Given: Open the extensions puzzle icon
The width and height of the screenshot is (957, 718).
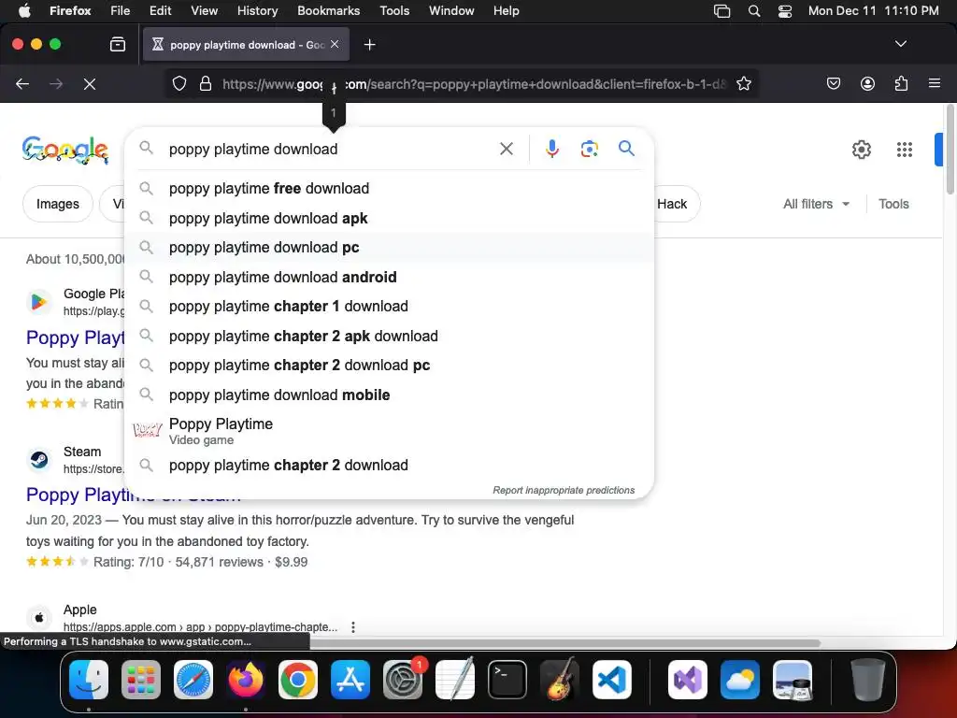Looking at the screenshot, I should coord(901,83).
